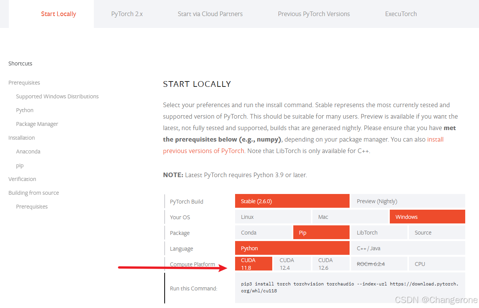Choose Windows as your OS
This screenshot has width=479, height=308.
tap(427, 217)
